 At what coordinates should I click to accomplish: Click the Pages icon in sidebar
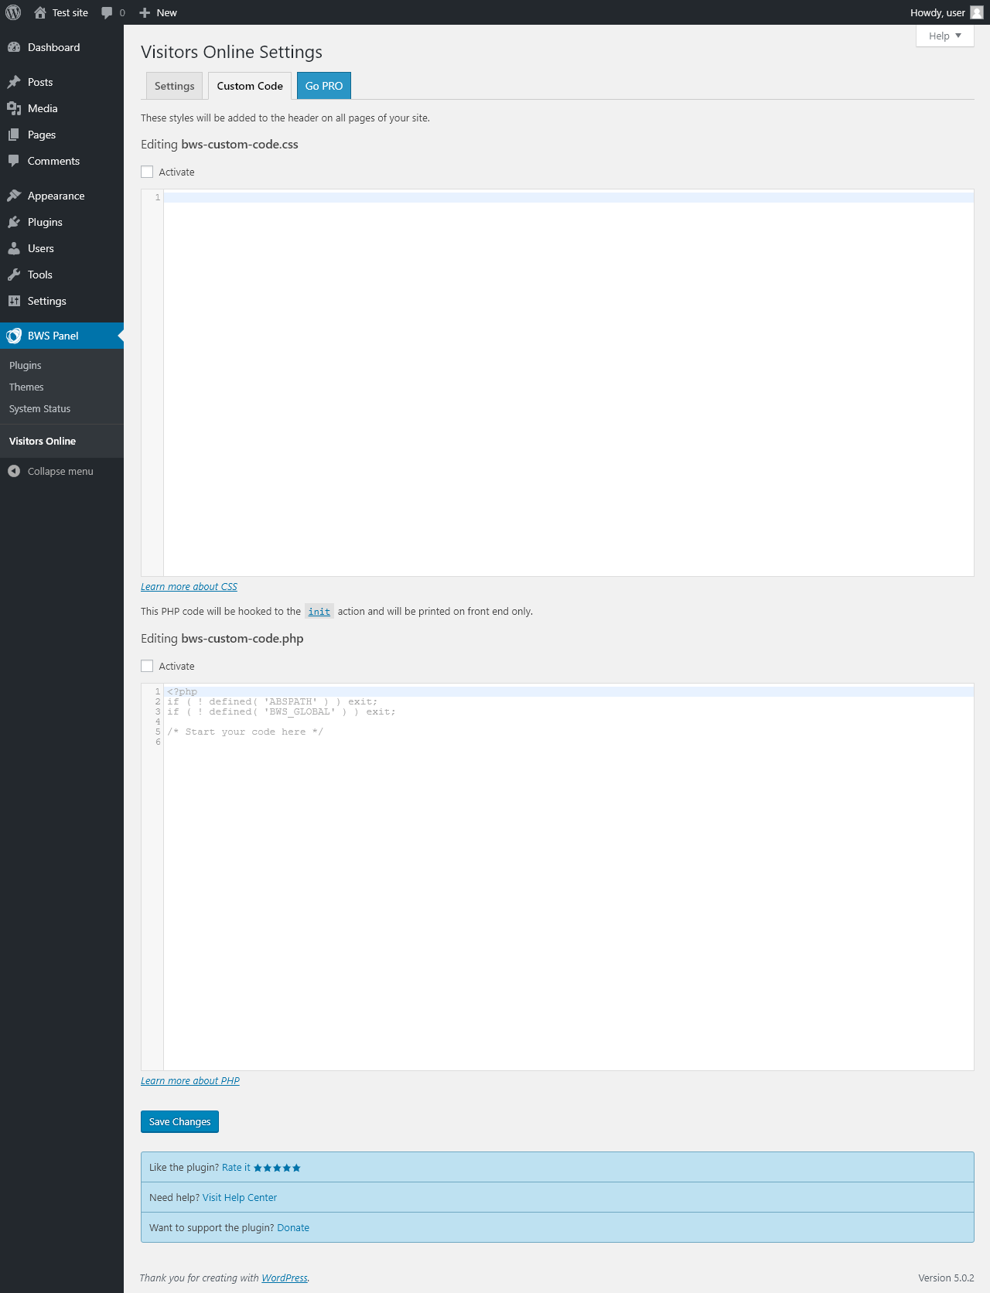click(x=14, y=135)
